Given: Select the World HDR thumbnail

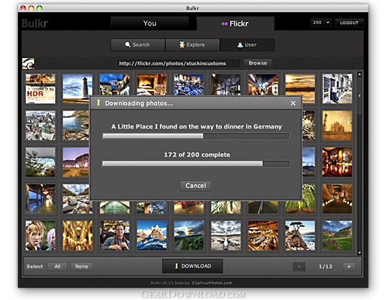Looking at the screenshot, I should click(x=40, y=89).
